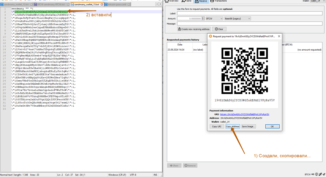Open the Base58 (Legacy) address type dropdown
This screenshot has height=177, width=326.
(x=237, y=19)
